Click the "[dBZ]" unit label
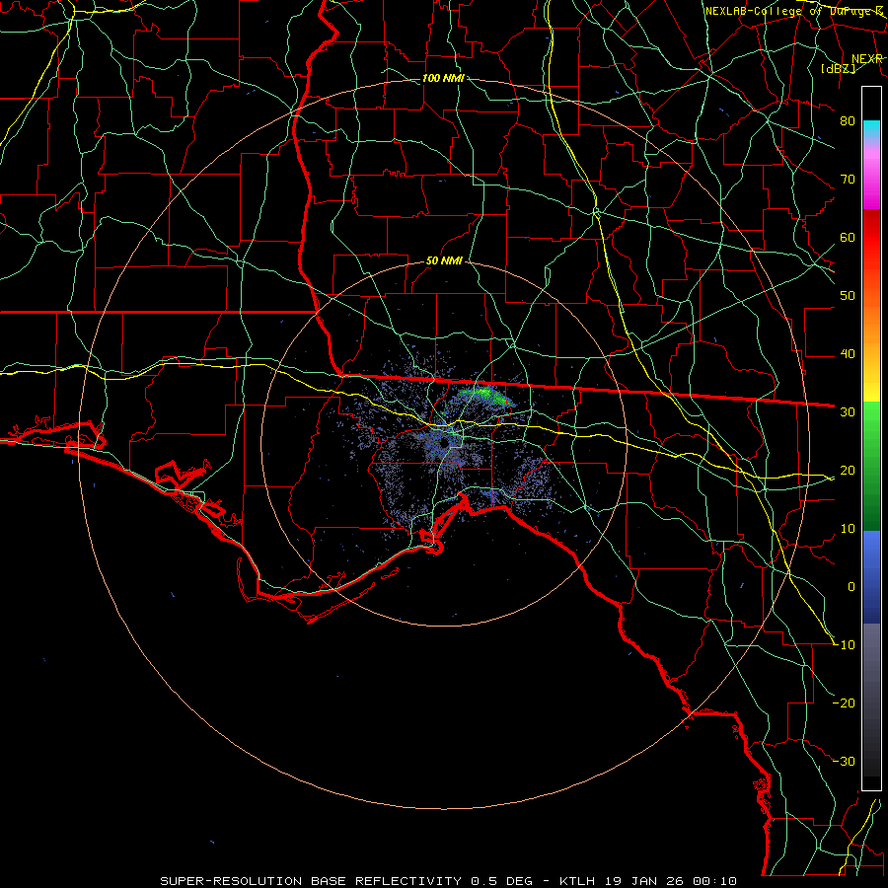 839,68
